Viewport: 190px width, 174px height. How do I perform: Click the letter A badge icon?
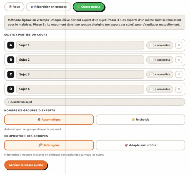coord(11,45)
